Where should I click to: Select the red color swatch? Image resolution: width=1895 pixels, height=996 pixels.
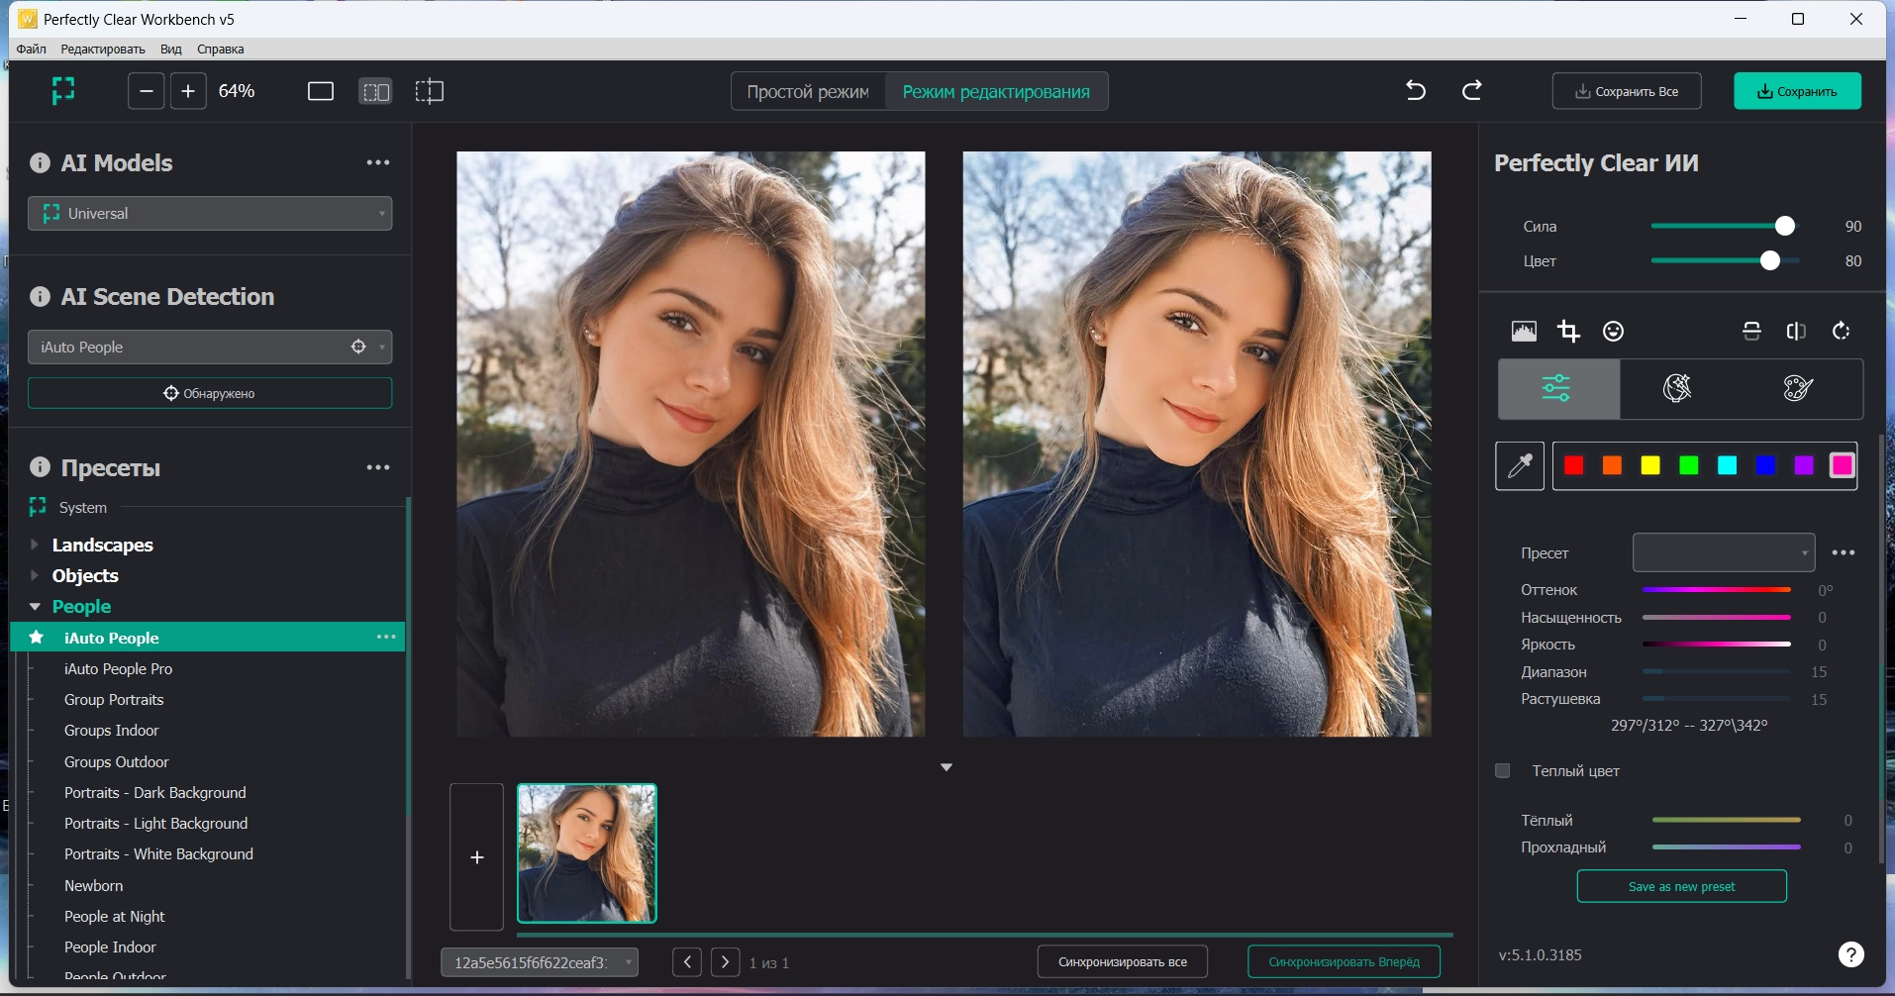click(x=1574, y=465)
